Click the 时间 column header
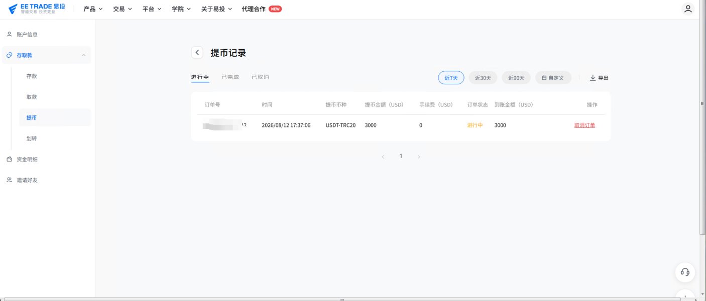706x301 pixels. 267,105
